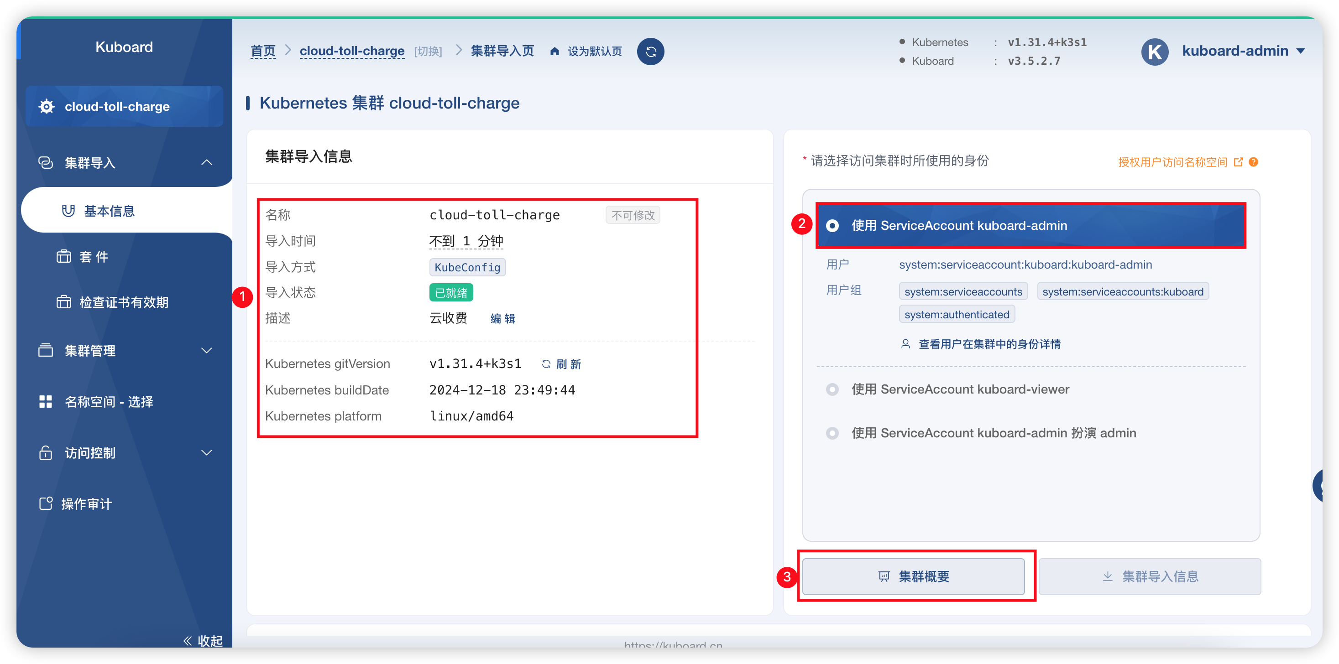Viewport: 1339px width, 664px height.
Task: Click the 编辑 link next to 云收费
Action: pyautogui.click(x=502, y=318)
